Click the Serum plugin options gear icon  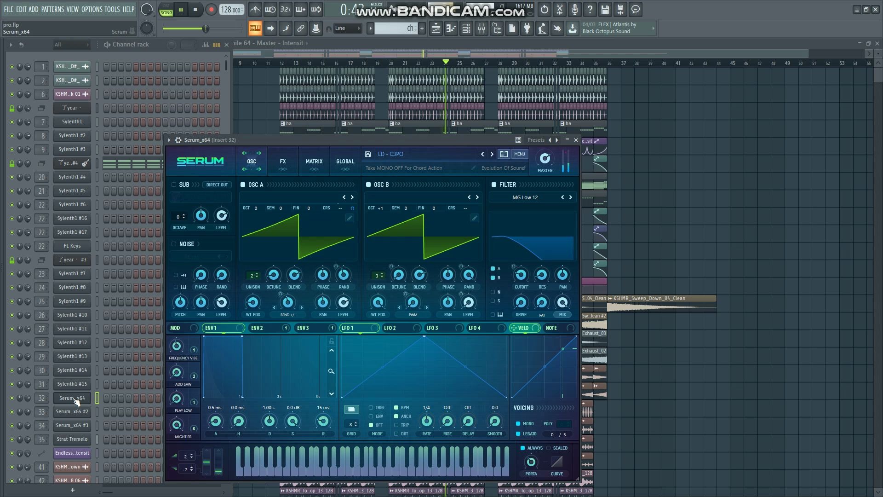[x=178, y=140]
